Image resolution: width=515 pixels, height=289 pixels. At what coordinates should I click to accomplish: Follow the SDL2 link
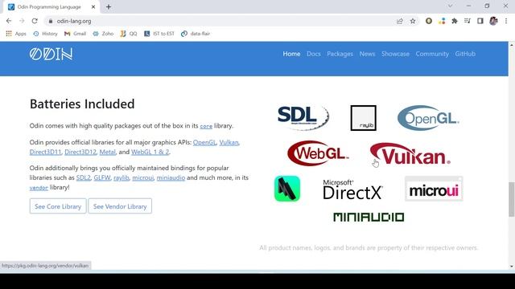tap(84, 177)
